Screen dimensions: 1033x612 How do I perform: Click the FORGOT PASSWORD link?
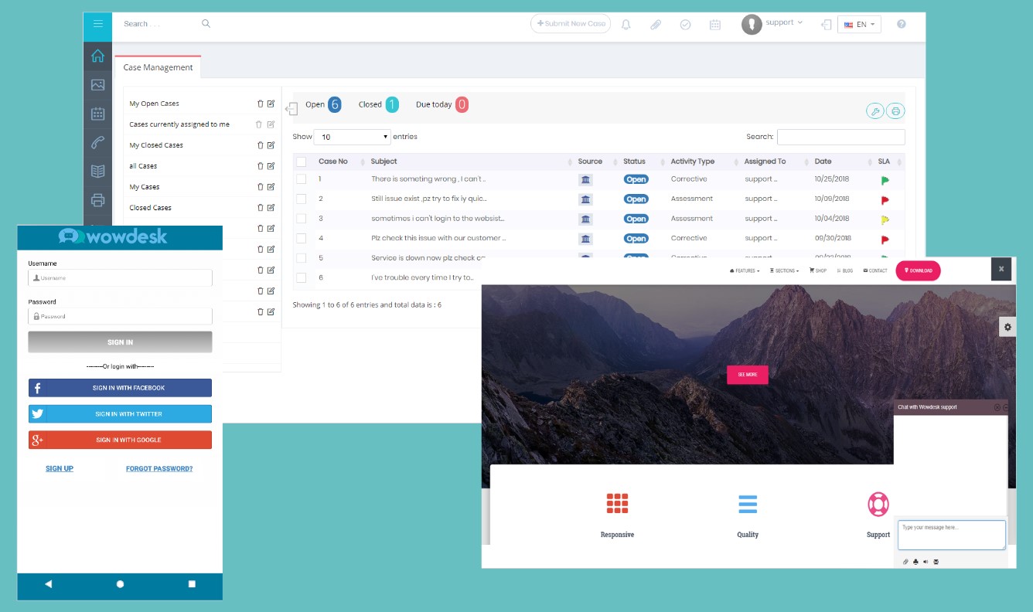pos(159,469)
